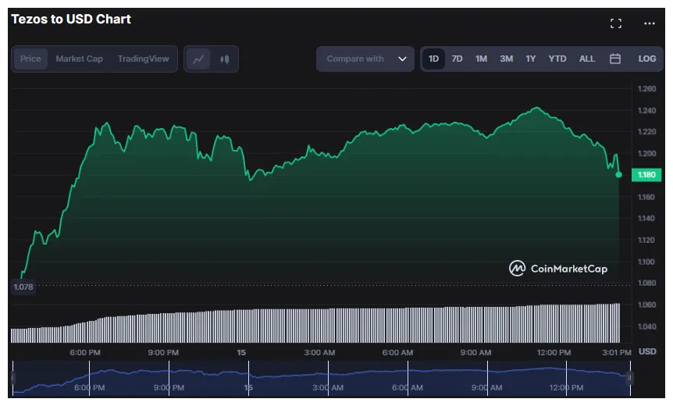Click the USD currency label

coord(647,351)
